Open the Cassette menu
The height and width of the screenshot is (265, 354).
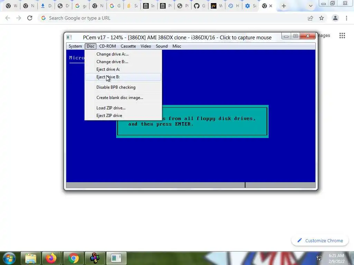click(128, 46)
